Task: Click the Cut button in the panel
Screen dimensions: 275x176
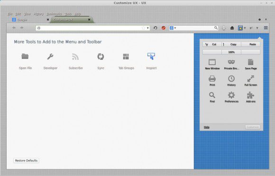Action: click(212, 45)
